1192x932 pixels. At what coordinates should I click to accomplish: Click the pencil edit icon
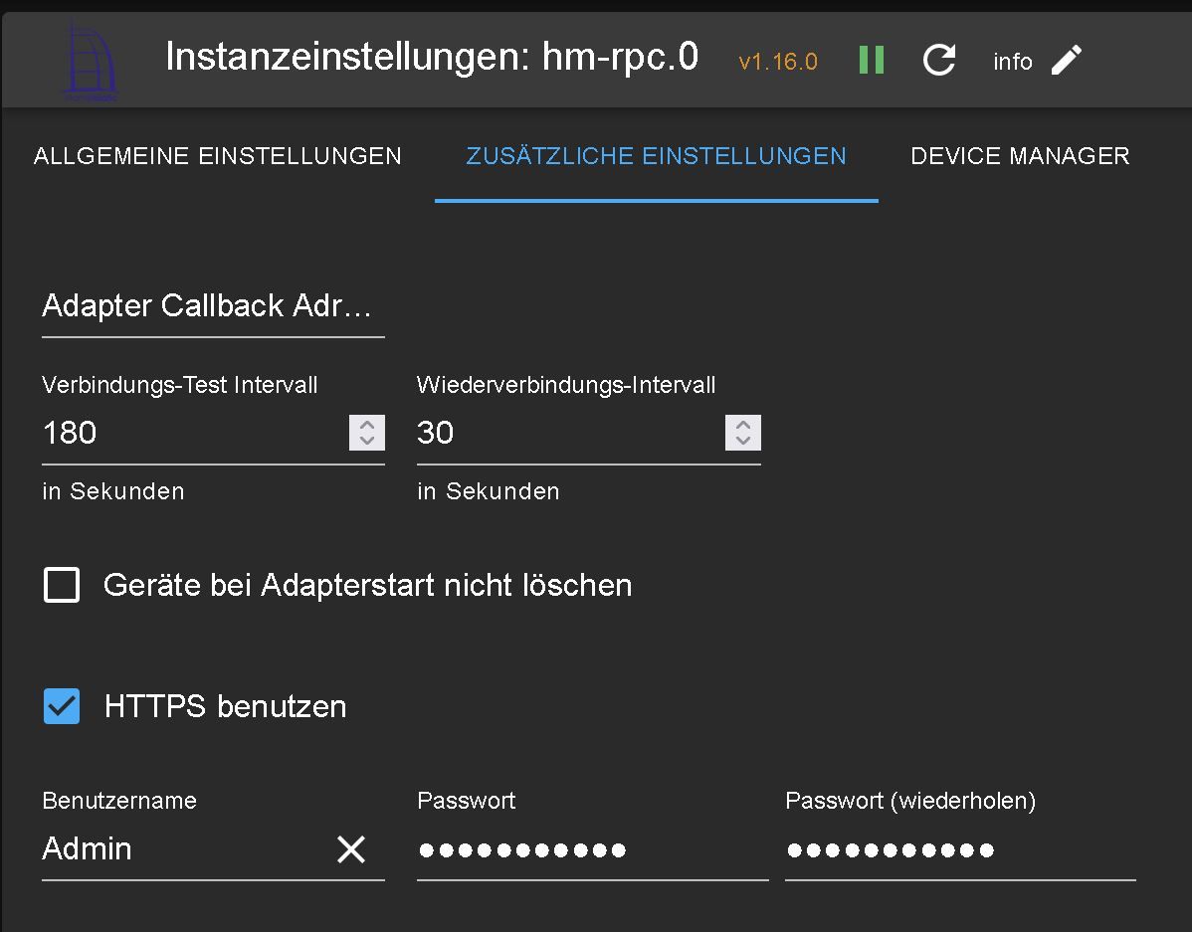1067,61
